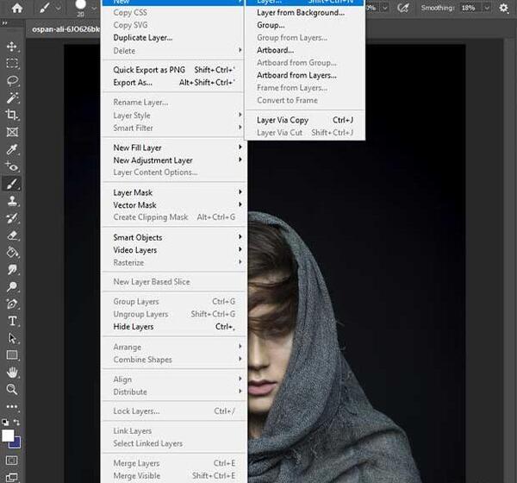This screenshot has width=517, height=483.
Task: Open the Smoothing value dropdown arrow
Action: pos(487,8)
